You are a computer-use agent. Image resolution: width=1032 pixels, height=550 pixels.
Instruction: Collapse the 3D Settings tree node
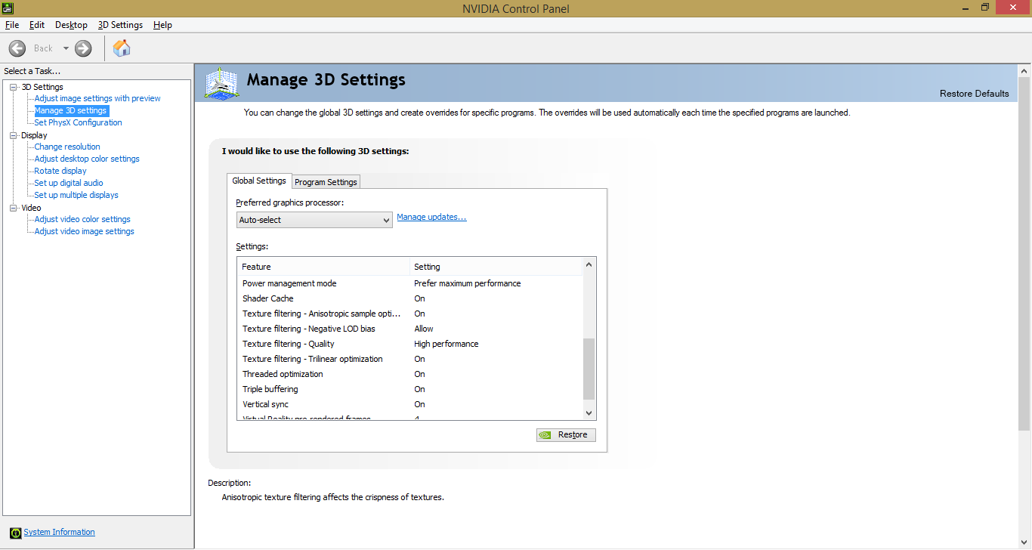click(13, 87)
